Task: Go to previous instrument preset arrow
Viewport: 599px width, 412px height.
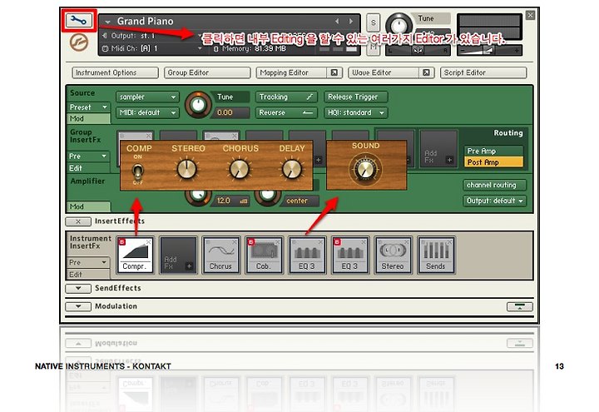Action: click(x=337, y=22)
